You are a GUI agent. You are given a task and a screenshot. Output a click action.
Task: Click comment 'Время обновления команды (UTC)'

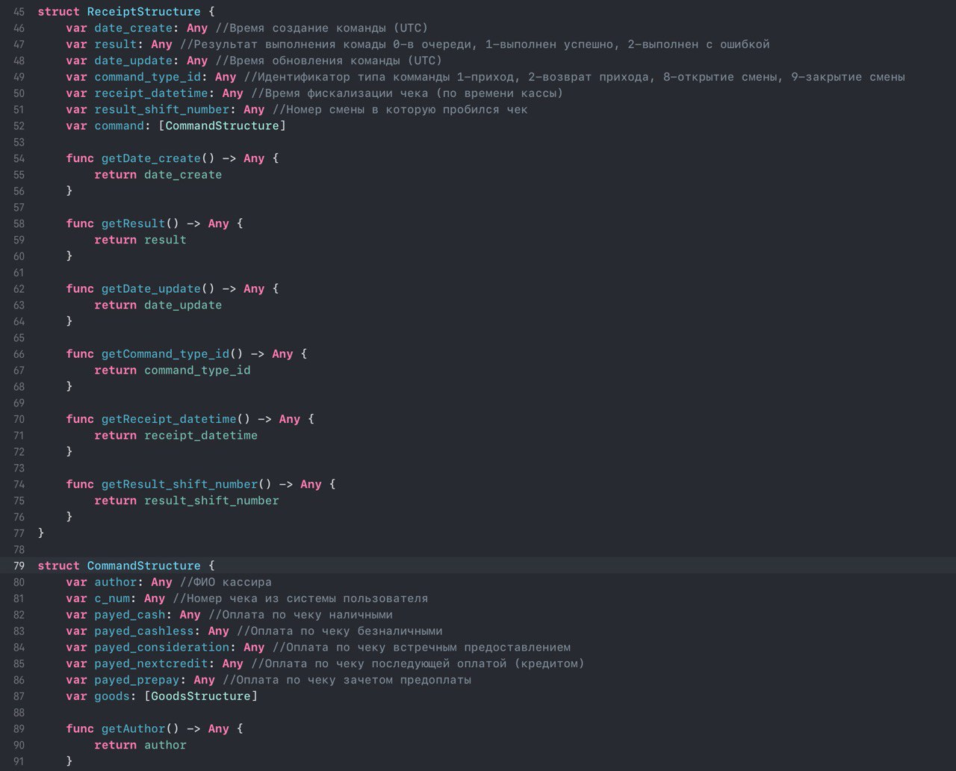pos(329,61)
